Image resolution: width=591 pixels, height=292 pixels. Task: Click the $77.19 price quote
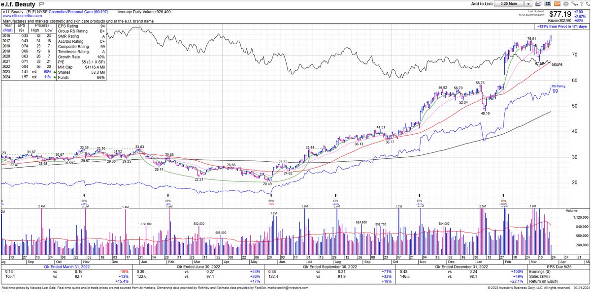(x=560, y=13)
